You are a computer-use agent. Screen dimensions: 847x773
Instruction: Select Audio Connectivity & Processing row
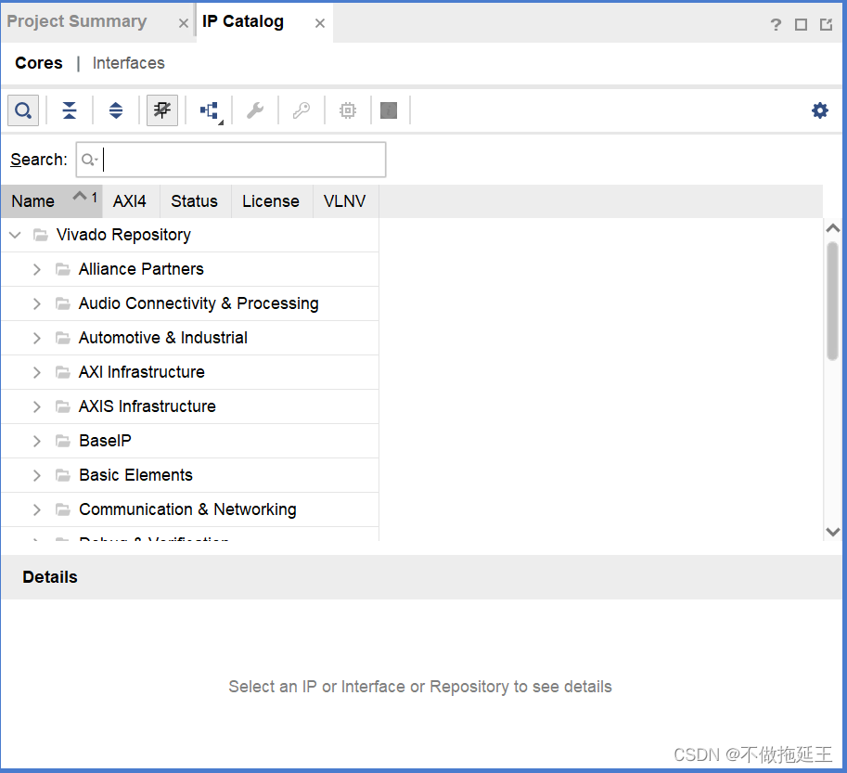click(x=189, y=303)
